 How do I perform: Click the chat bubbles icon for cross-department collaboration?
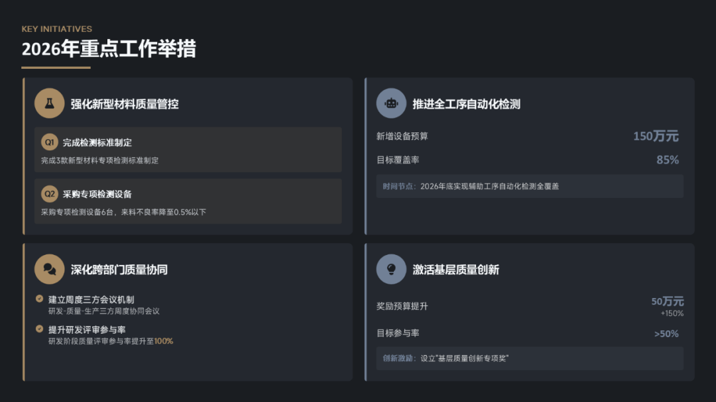tap(49, 269)
